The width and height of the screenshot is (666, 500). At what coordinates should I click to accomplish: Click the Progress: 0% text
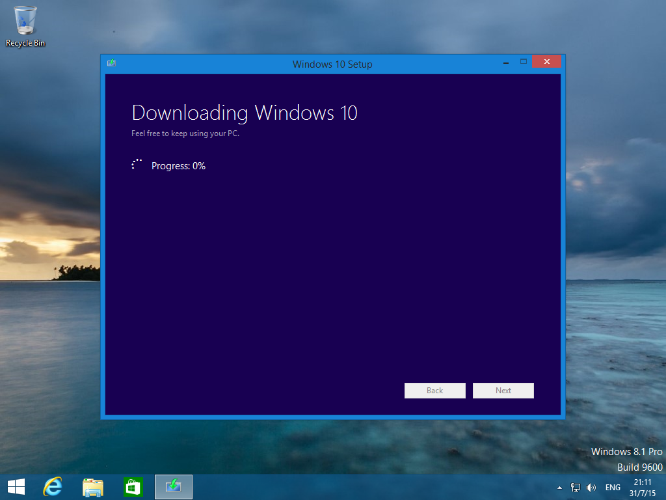pos(178,166)
